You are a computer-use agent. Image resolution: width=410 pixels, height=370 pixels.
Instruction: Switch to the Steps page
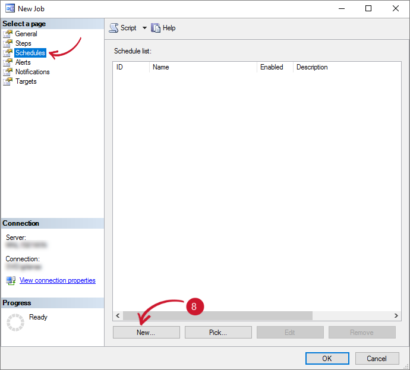pos(23,43)
